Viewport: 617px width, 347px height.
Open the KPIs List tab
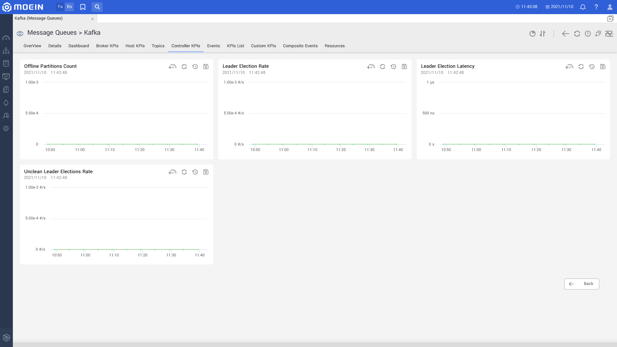click(x=236, y=46)
